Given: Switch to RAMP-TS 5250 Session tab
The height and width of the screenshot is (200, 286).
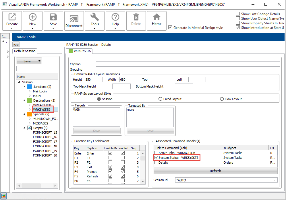Looking at the screenshot, I should pos(82,45).
